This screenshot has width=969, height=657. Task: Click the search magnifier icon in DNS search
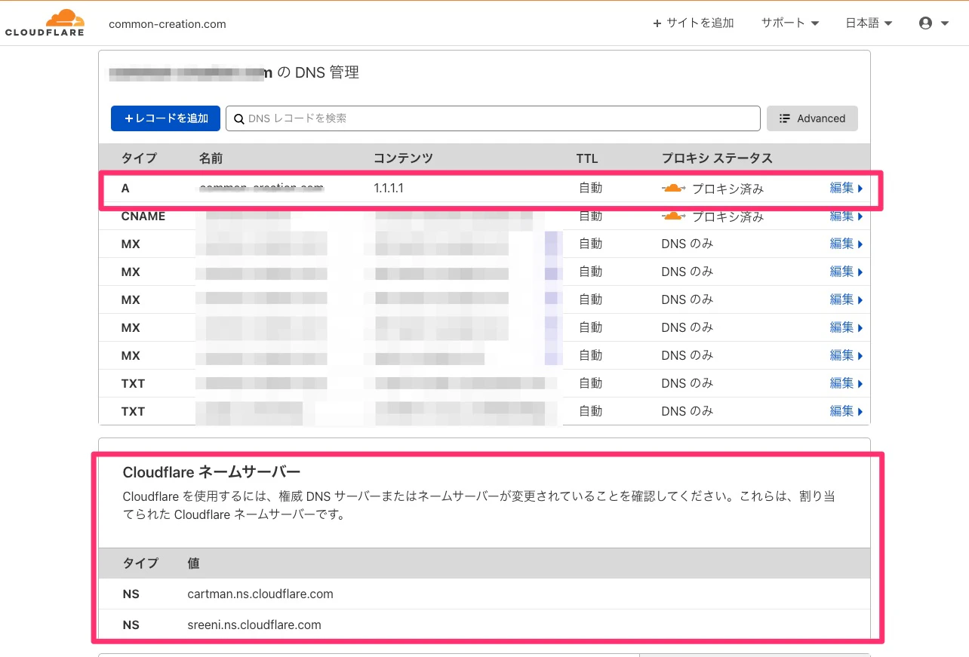tap(239, 118)
